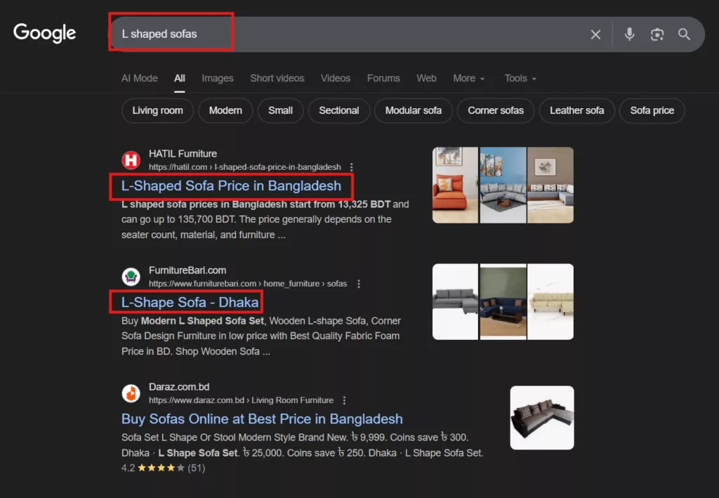This screenshot has width=719, height=498.
Task: Open Google Lens image search
Action: click(x=657, y=34)
